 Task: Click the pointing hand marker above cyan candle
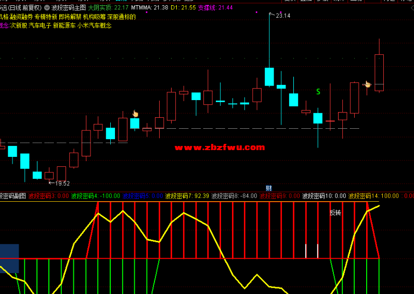point(135,114)
